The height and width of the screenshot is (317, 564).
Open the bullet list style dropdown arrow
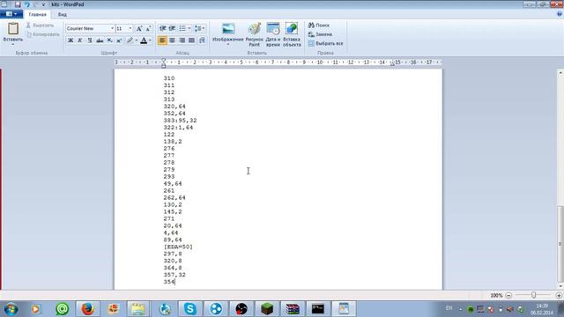tap(189, 28)
